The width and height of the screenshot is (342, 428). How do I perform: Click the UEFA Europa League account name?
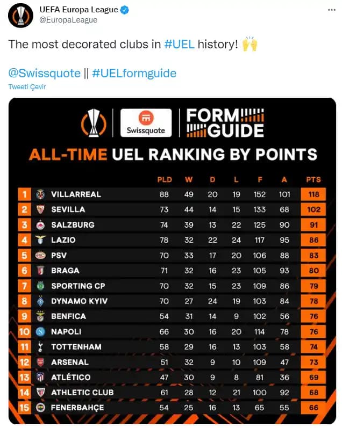[x=79, y=10]
